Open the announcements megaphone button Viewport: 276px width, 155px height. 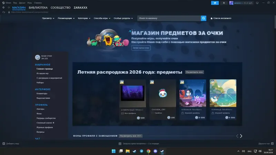215,3
